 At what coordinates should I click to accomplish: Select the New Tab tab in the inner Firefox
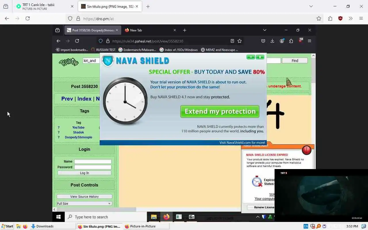(x=150, y=30)
